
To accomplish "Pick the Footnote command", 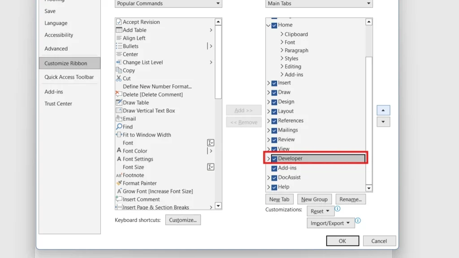I will pyautogui.click(x=133, y=175).
